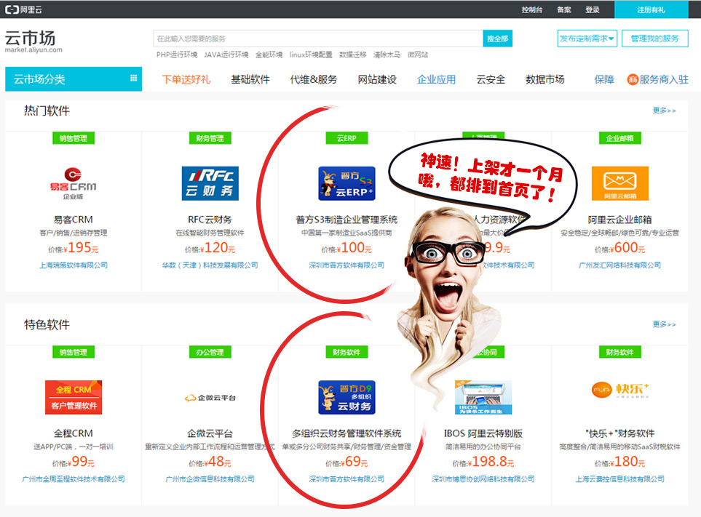
Task: Open the 上海瑞策软件有限公司 vendor link
Action: [x=73, y=265]
